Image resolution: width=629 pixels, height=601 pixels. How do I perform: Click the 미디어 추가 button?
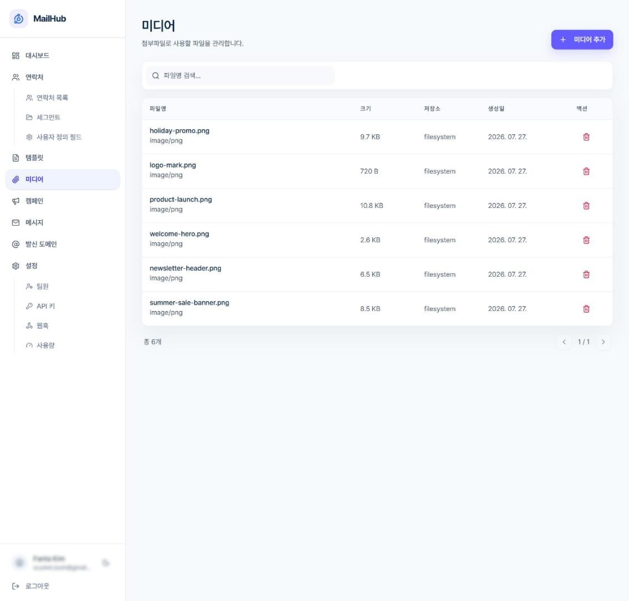tap(582, 40)
